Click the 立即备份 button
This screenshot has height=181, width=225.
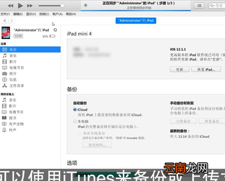coord(183,121)
